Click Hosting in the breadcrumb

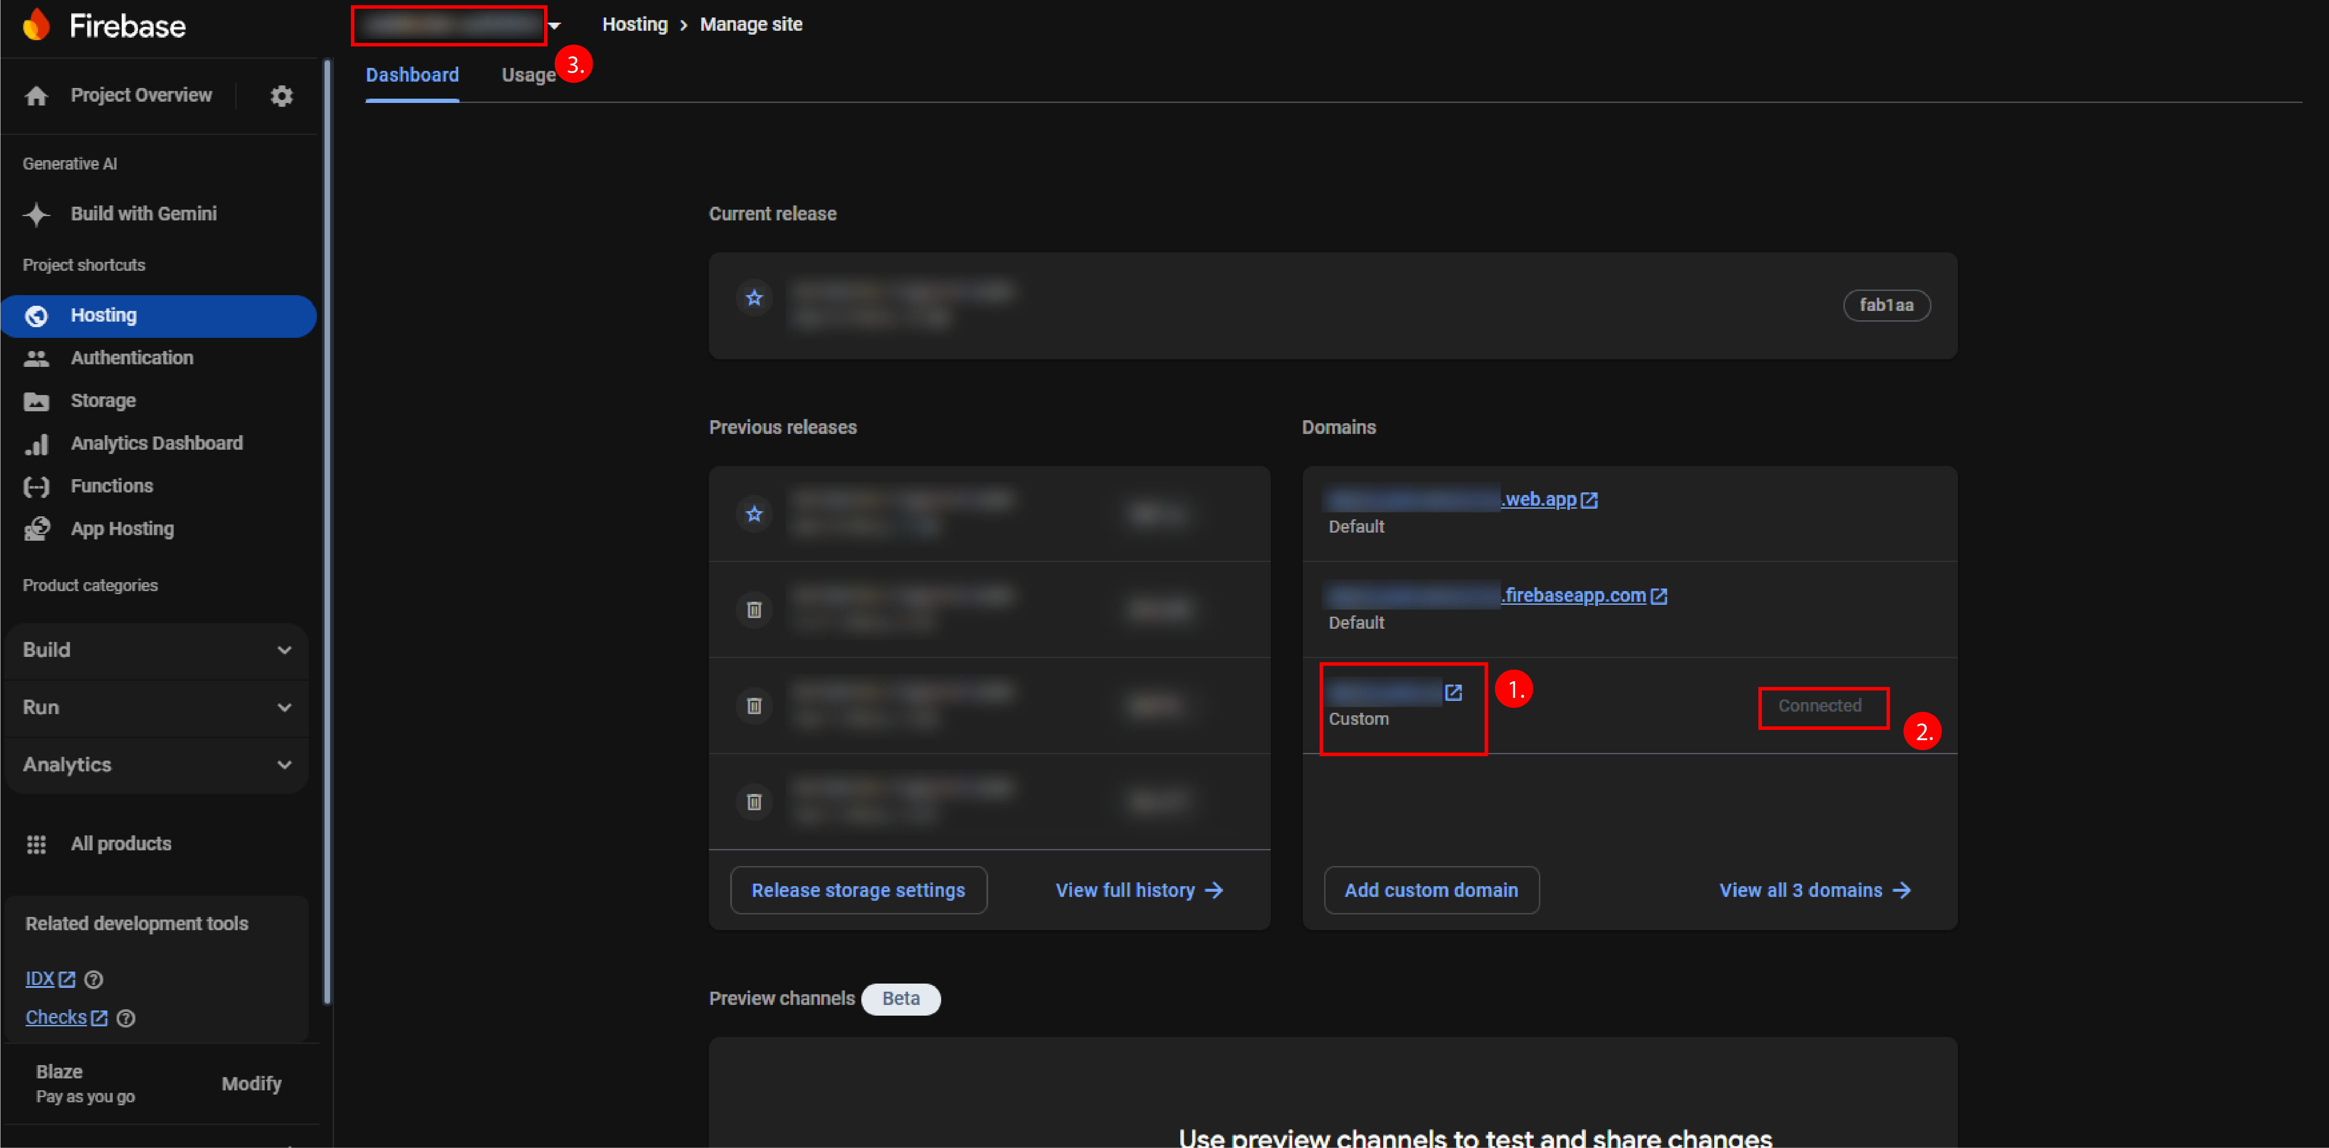635,24
